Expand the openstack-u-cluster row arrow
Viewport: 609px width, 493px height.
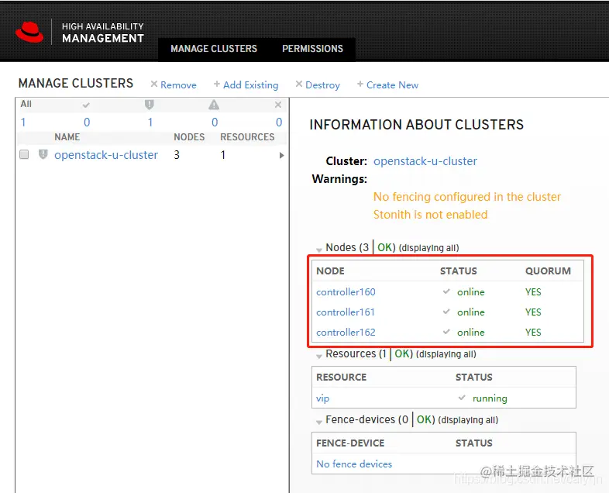click(281, 155)
